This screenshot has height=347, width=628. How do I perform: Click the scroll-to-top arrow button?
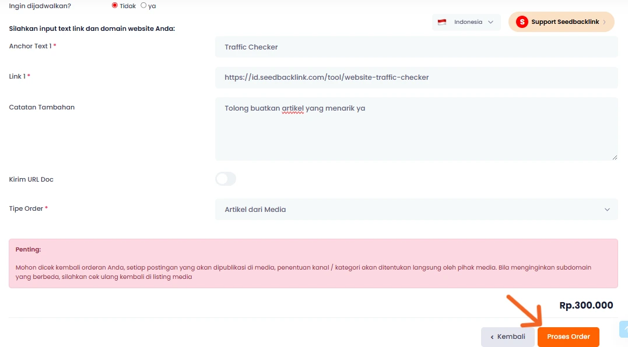[624, 329]
